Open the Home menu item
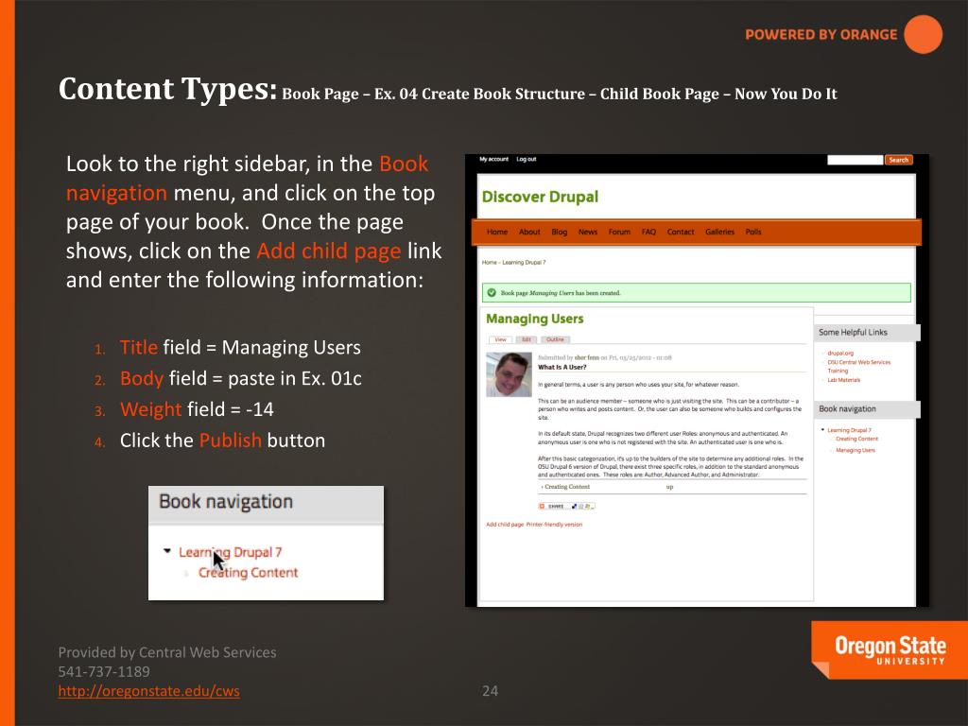This screenshot has height=726, width=968. pyautogui.click(x=497, y=233)
